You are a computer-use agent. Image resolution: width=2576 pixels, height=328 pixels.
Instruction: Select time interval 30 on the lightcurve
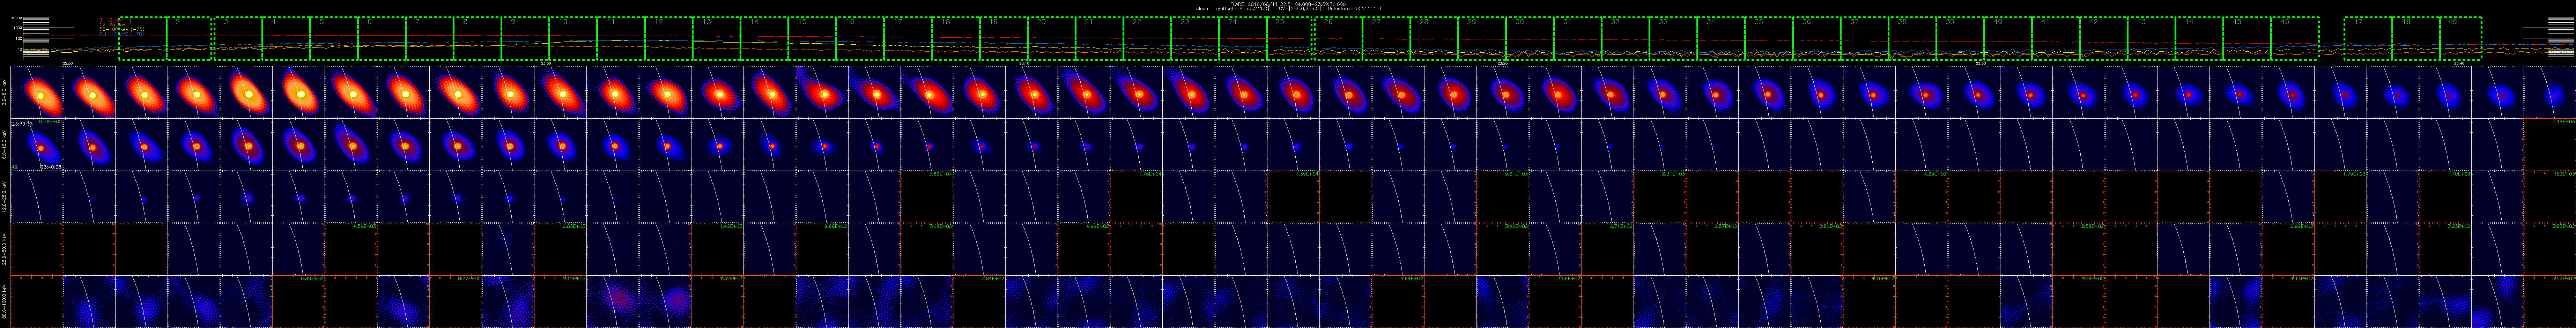coord(1530,38)
